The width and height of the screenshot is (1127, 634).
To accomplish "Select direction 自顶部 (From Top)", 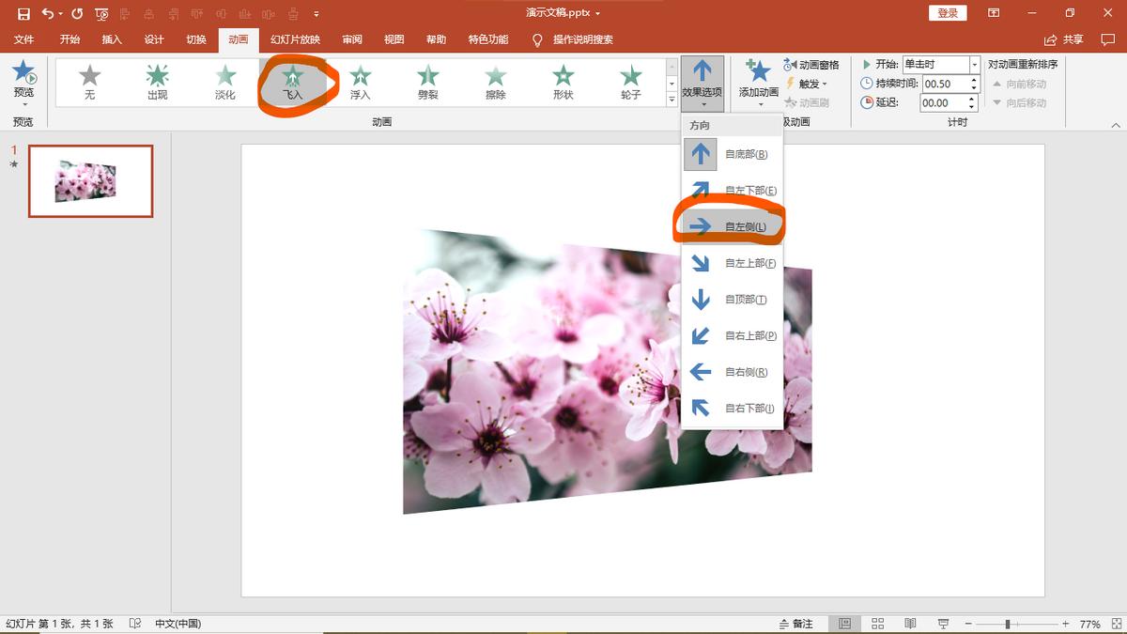I will (x=733, y=300).
